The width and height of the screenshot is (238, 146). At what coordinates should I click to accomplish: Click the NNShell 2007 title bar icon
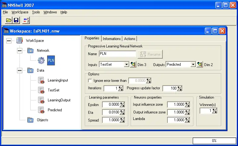tap(4, 5)
